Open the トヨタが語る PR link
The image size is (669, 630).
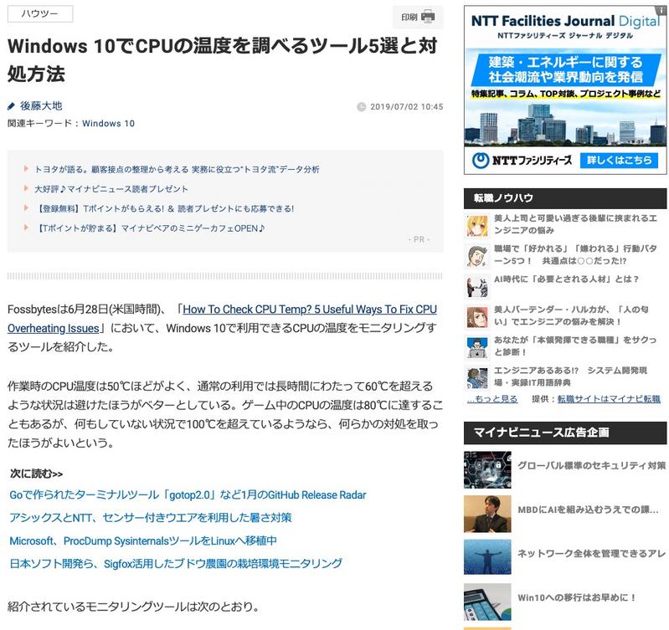click(x=177, y=169)
